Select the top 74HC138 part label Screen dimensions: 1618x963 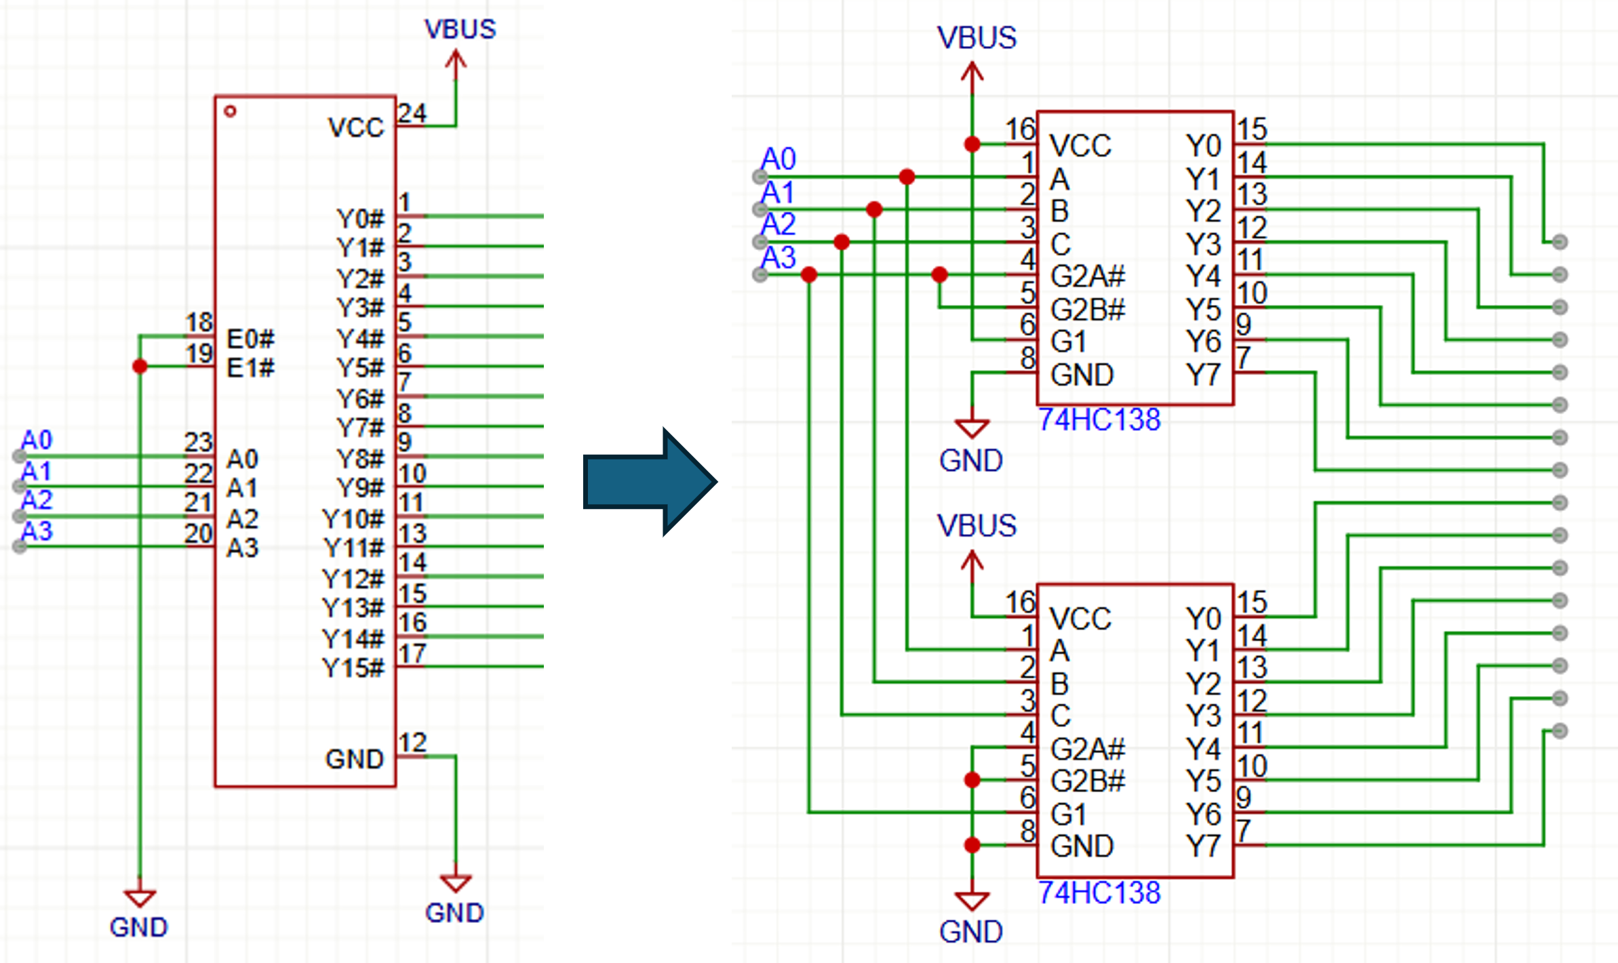tap(1099, 420)
